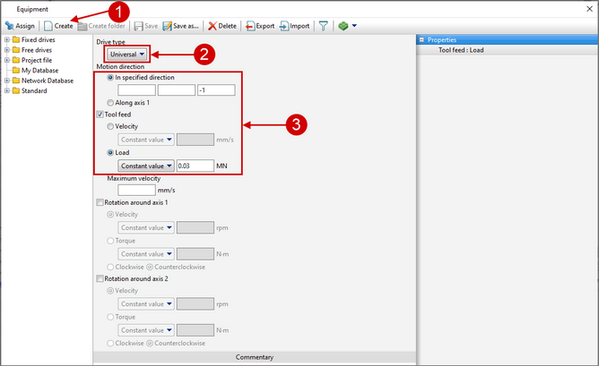The width and height of the screenshot is (599, 366).
Task: Click the green cube icon
Action: pos(343,26)
